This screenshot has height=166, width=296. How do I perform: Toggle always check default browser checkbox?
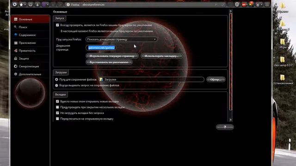tap(57, 25)
